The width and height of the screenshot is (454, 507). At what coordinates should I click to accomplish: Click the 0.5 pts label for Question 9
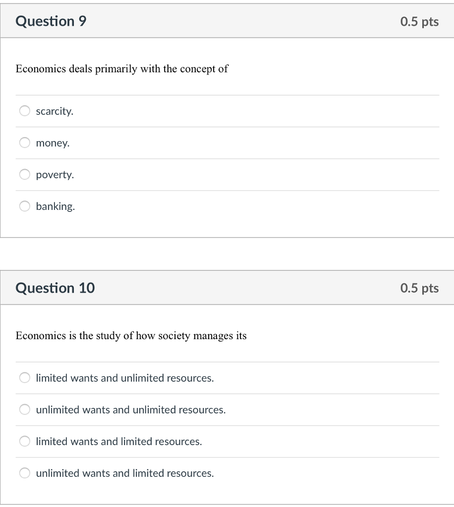click(x=419, y=21)
